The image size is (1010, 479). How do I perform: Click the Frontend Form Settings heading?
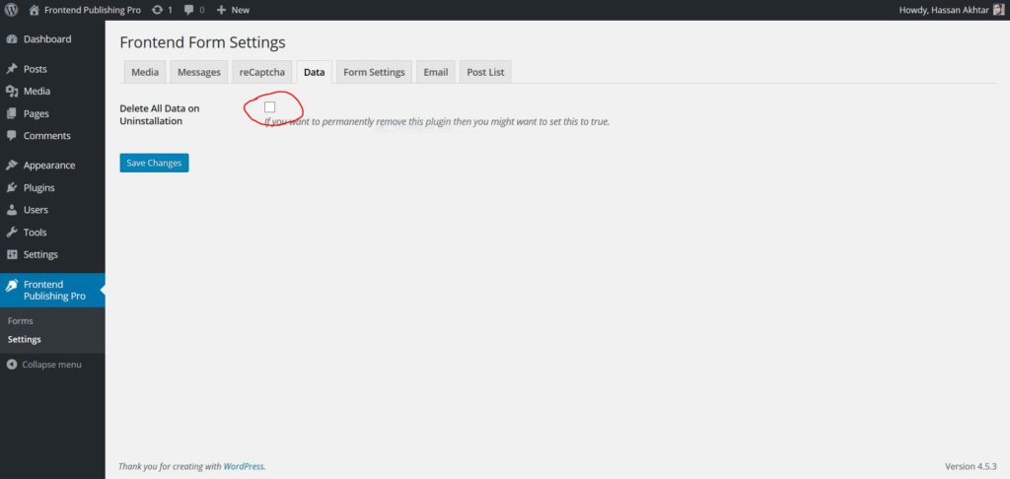tap(202, 42)
